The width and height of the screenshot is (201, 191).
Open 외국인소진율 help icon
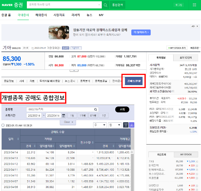point(173,91)
